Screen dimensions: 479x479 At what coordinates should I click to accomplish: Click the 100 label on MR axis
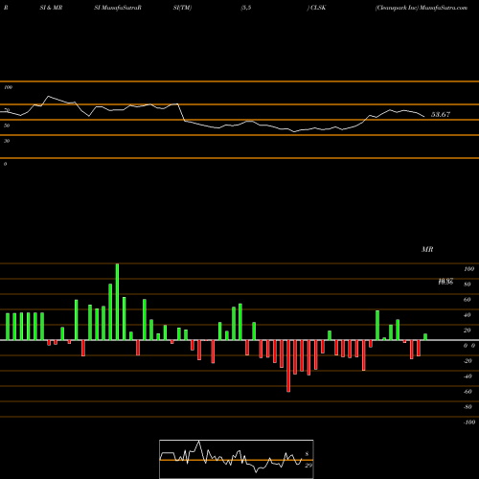tap(468, 269)
